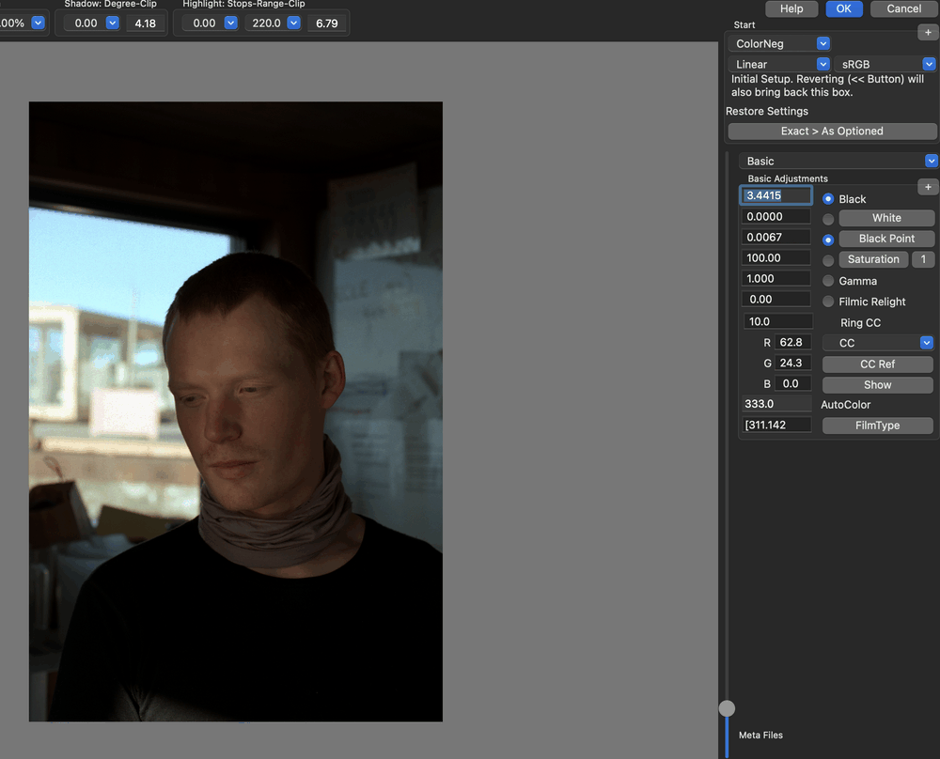The height and width of the screenshot is (759, 940).
Task: Click the FilmType field [311.142
Action: [776, 425]
